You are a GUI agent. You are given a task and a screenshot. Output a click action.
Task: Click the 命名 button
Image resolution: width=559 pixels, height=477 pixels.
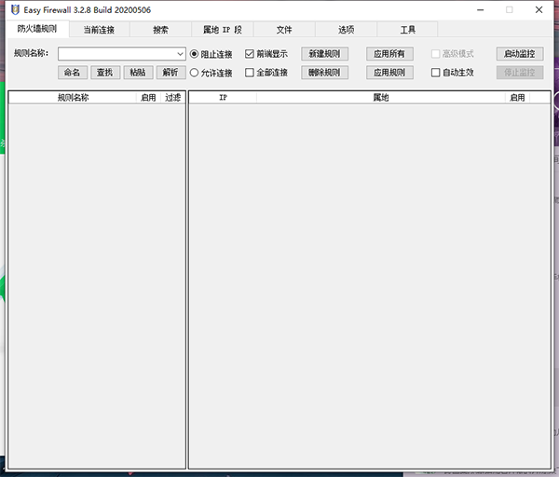[73, 73]
